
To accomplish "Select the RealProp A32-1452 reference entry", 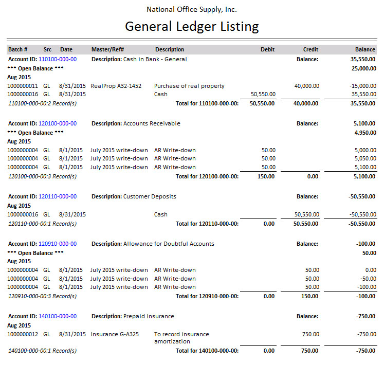I will tap(116, 86).
